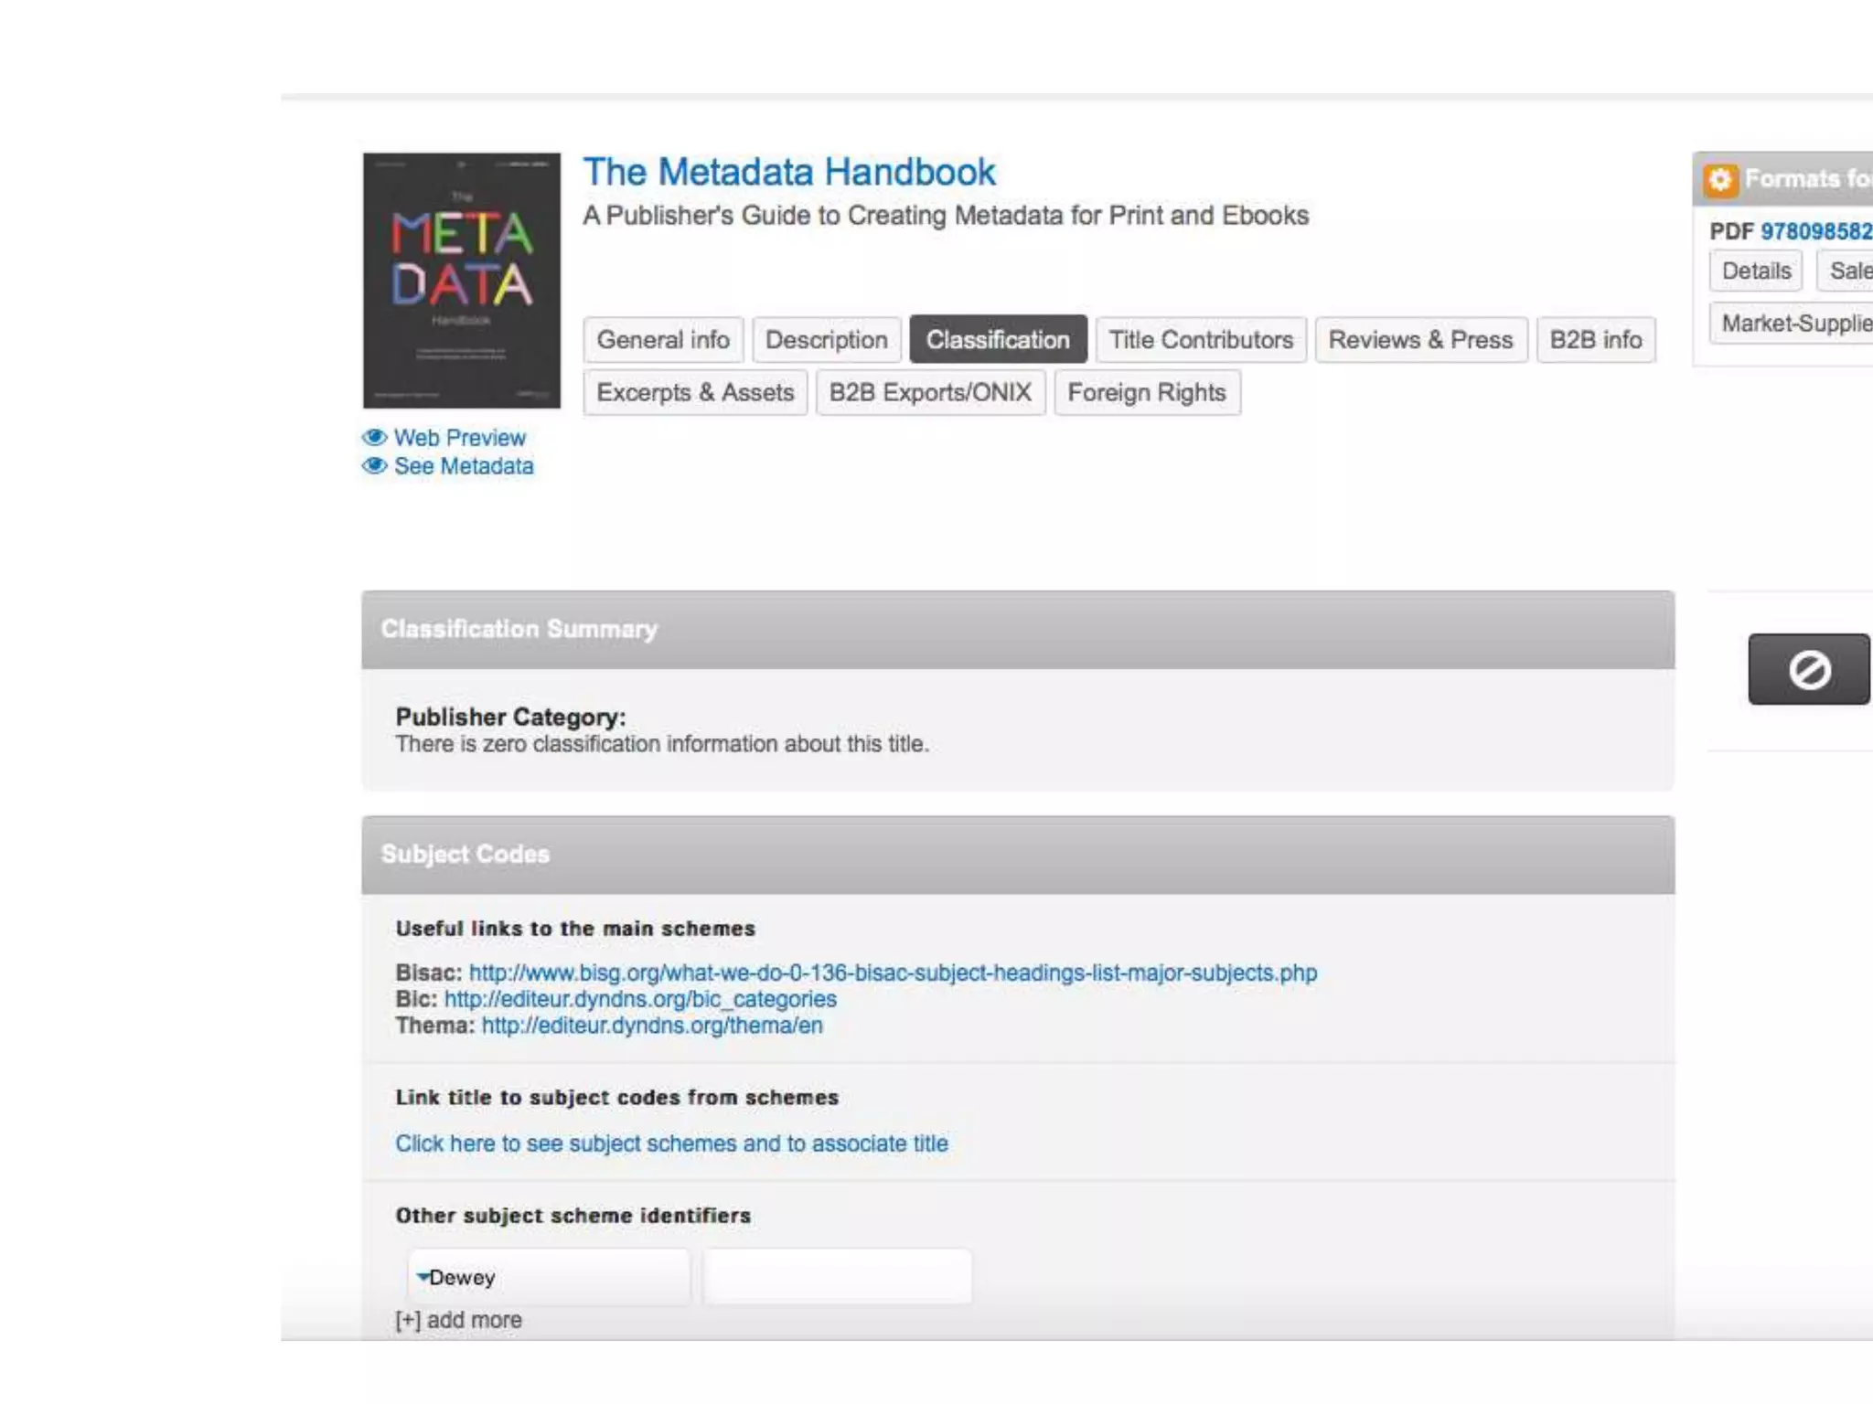The width and height of the screenshot is (1873, 1404).
Task: Click the eye icon beside See Metadata
Action: click(x=374, y=465)
